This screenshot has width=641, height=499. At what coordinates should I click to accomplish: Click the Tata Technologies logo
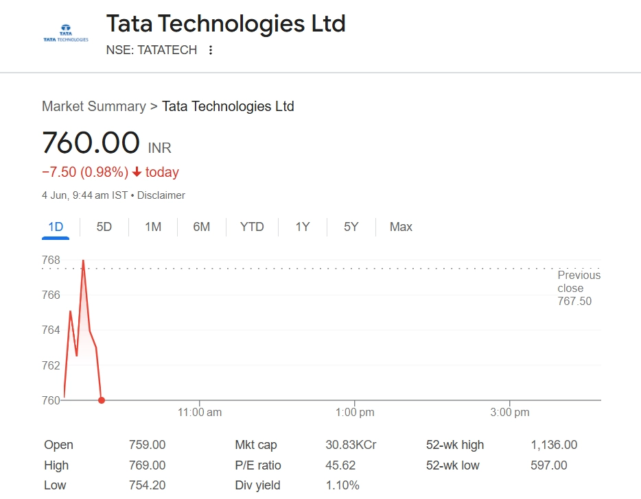point(66,36)
